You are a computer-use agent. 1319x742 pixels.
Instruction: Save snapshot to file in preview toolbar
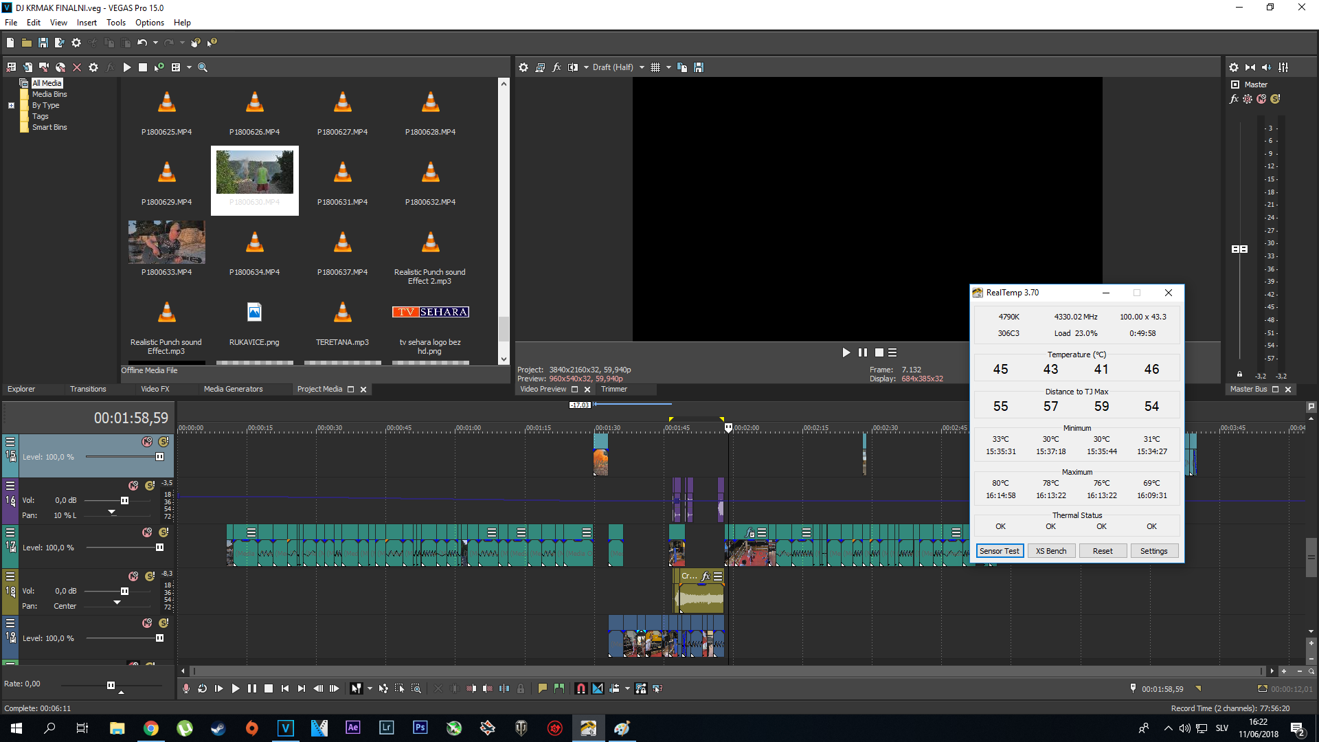click(x=699, y=67)
